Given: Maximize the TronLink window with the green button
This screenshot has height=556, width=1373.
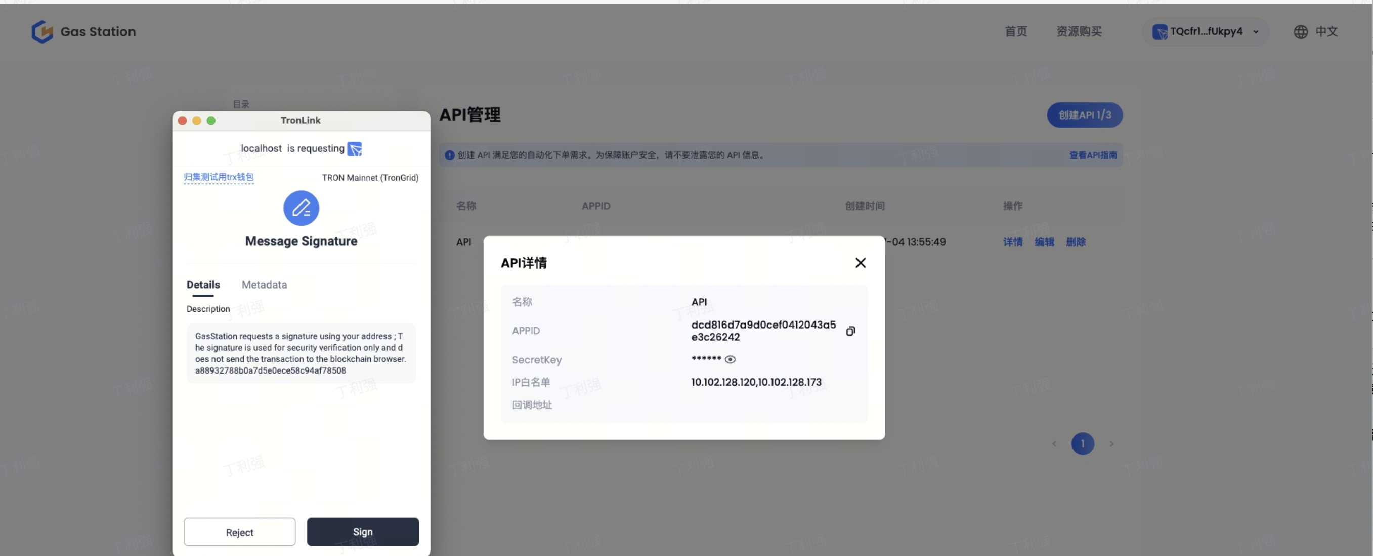Looking at the screenshot, I should coord(211,121).
